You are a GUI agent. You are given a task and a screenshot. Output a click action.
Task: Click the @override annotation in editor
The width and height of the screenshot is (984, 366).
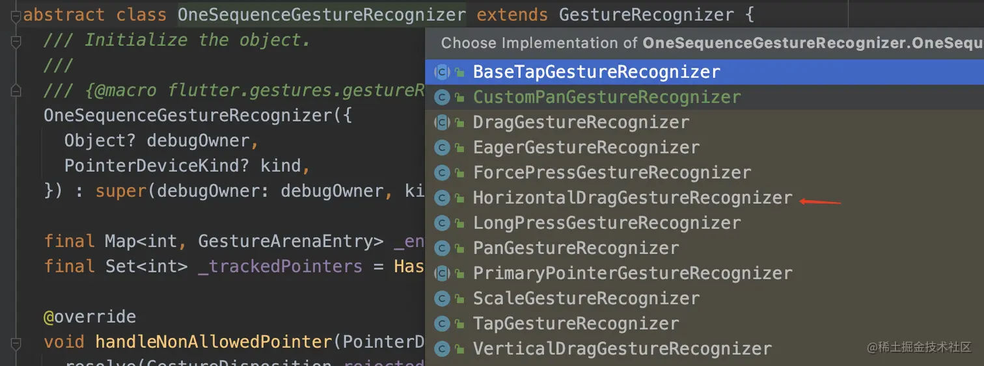(90, 317)
